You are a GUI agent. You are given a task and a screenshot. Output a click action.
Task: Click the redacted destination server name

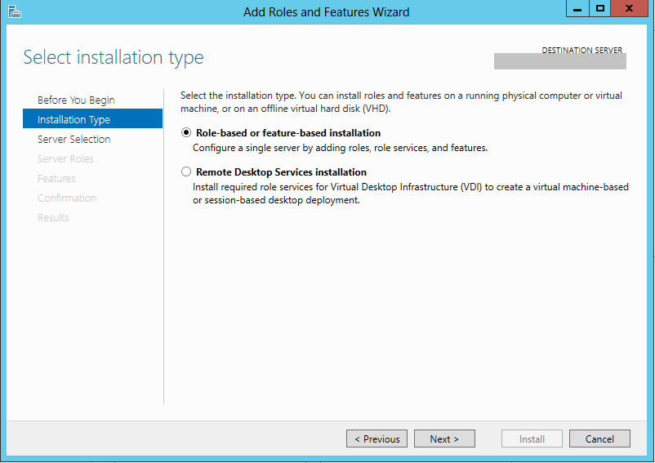(x=559, y=62)
